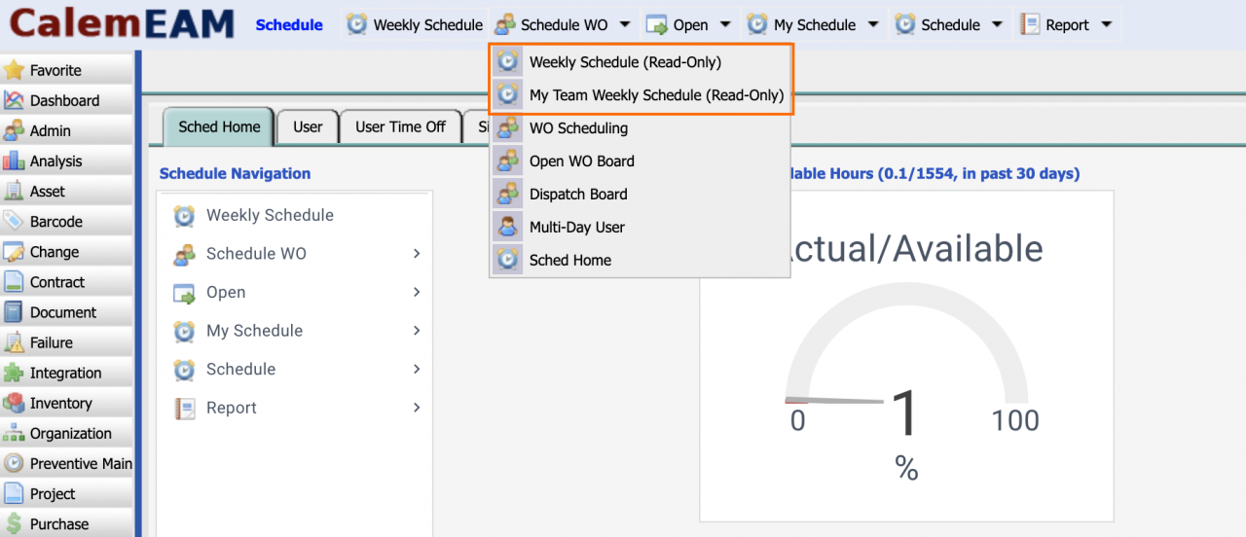The image size is (1246, 537).
Task: Select the Sched Home tab
Action: coord(219,126)
